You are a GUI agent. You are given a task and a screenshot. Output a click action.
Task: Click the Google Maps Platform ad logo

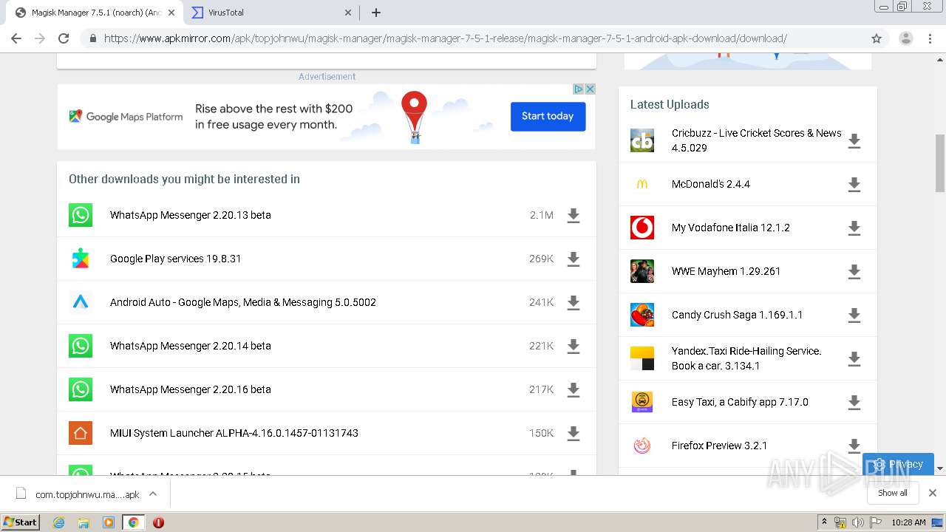coord(126,117)
